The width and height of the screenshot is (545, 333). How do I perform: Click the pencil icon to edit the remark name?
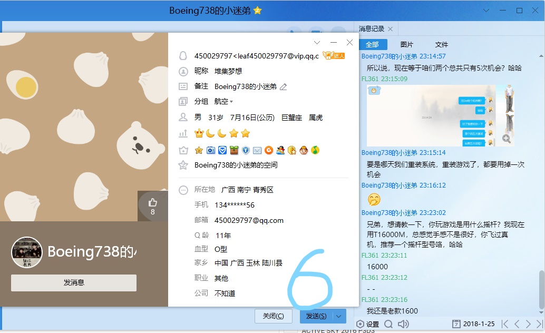pyautogui.click(x=283, y=86)
